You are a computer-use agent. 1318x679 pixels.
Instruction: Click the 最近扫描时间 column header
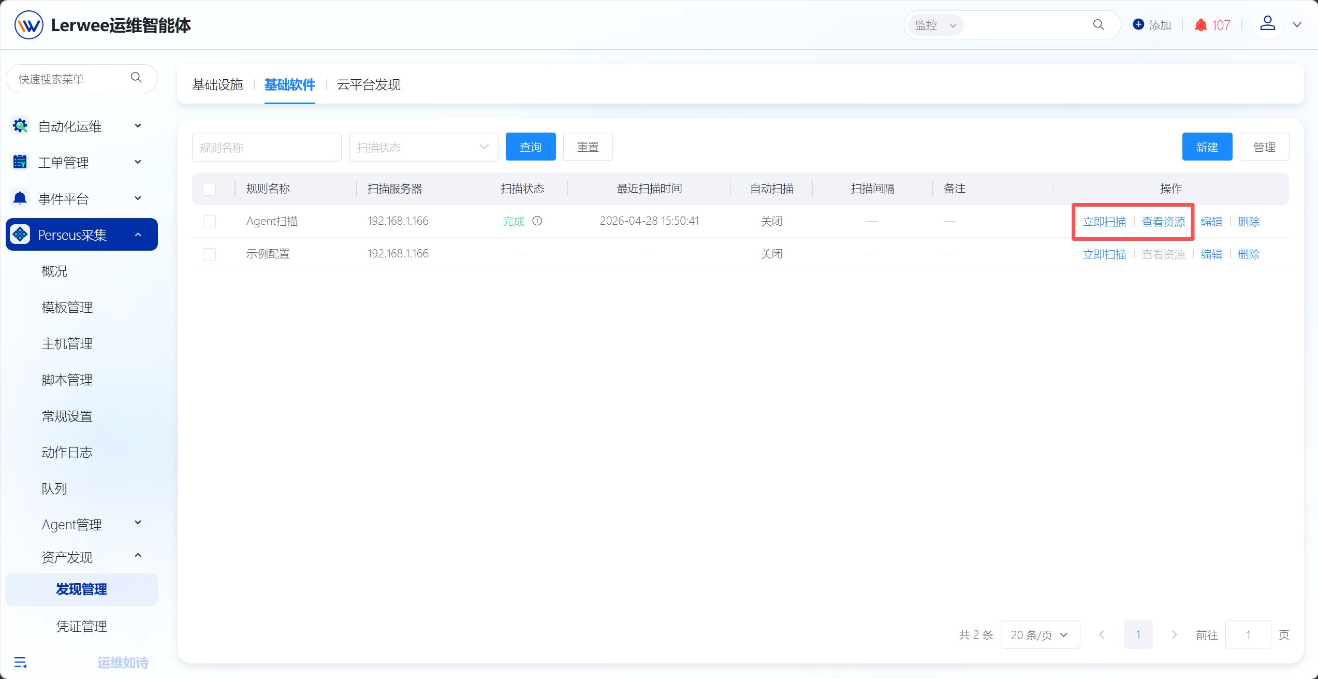649,189
